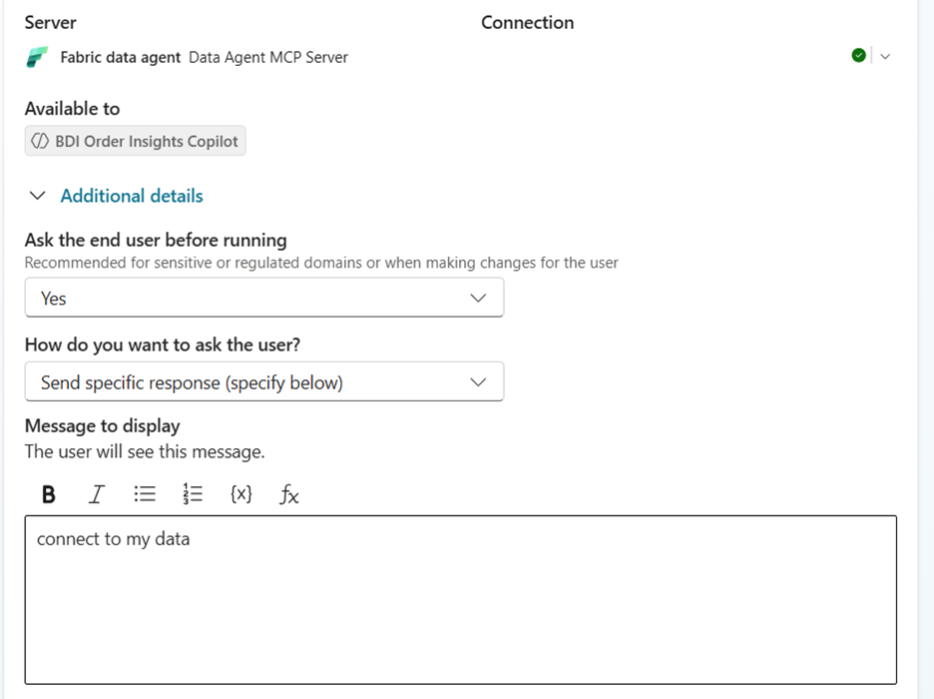
Task: Select the BDI Order Insights Copilot label
Action: (x=147, y=142)
